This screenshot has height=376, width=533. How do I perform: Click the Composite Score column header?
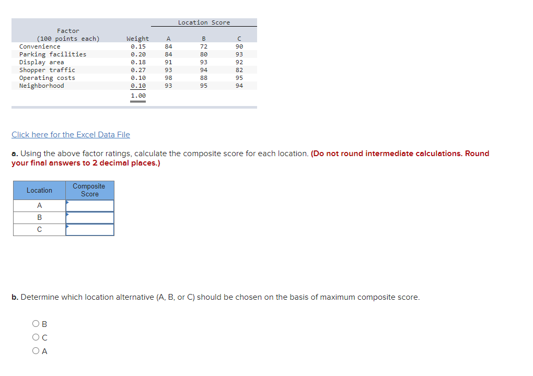tap(89, 190)
